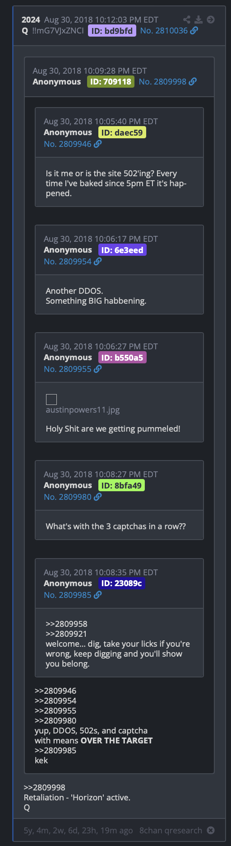This screenshot has height=846, width=231.
Task: Select the green ID: 709118 badge
Action: point(111,82)
